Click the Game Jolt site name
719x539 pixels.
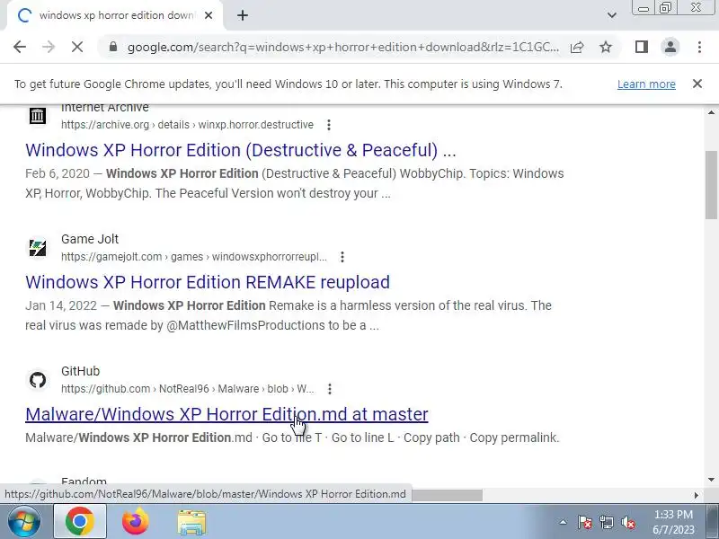(90, 239)
